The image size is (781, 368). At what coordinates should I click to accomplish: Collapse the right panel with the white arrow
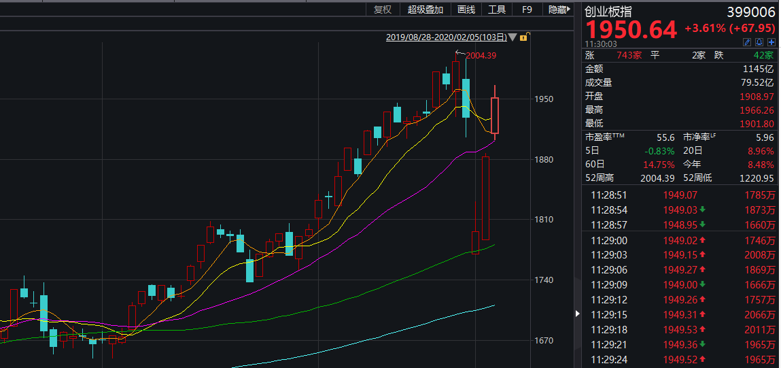tap(578, 314)
